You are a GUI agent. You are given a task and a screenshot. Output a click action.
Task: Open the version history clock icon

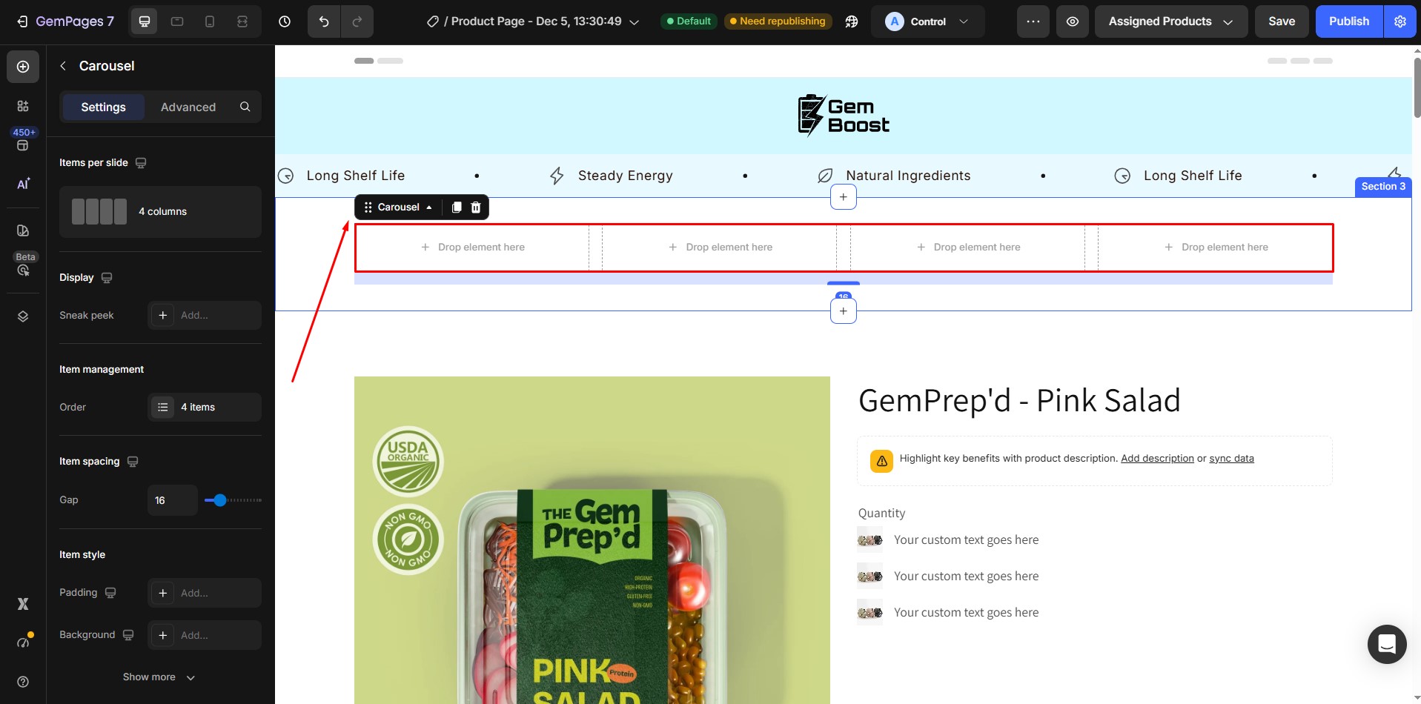(x=285, y=21)
